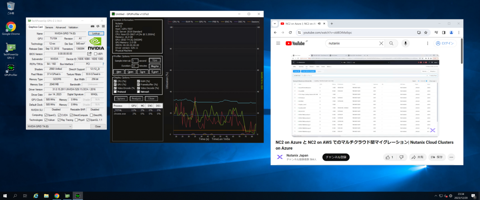Launch GPUProfiler desktop shortcut

click(11, 70)
